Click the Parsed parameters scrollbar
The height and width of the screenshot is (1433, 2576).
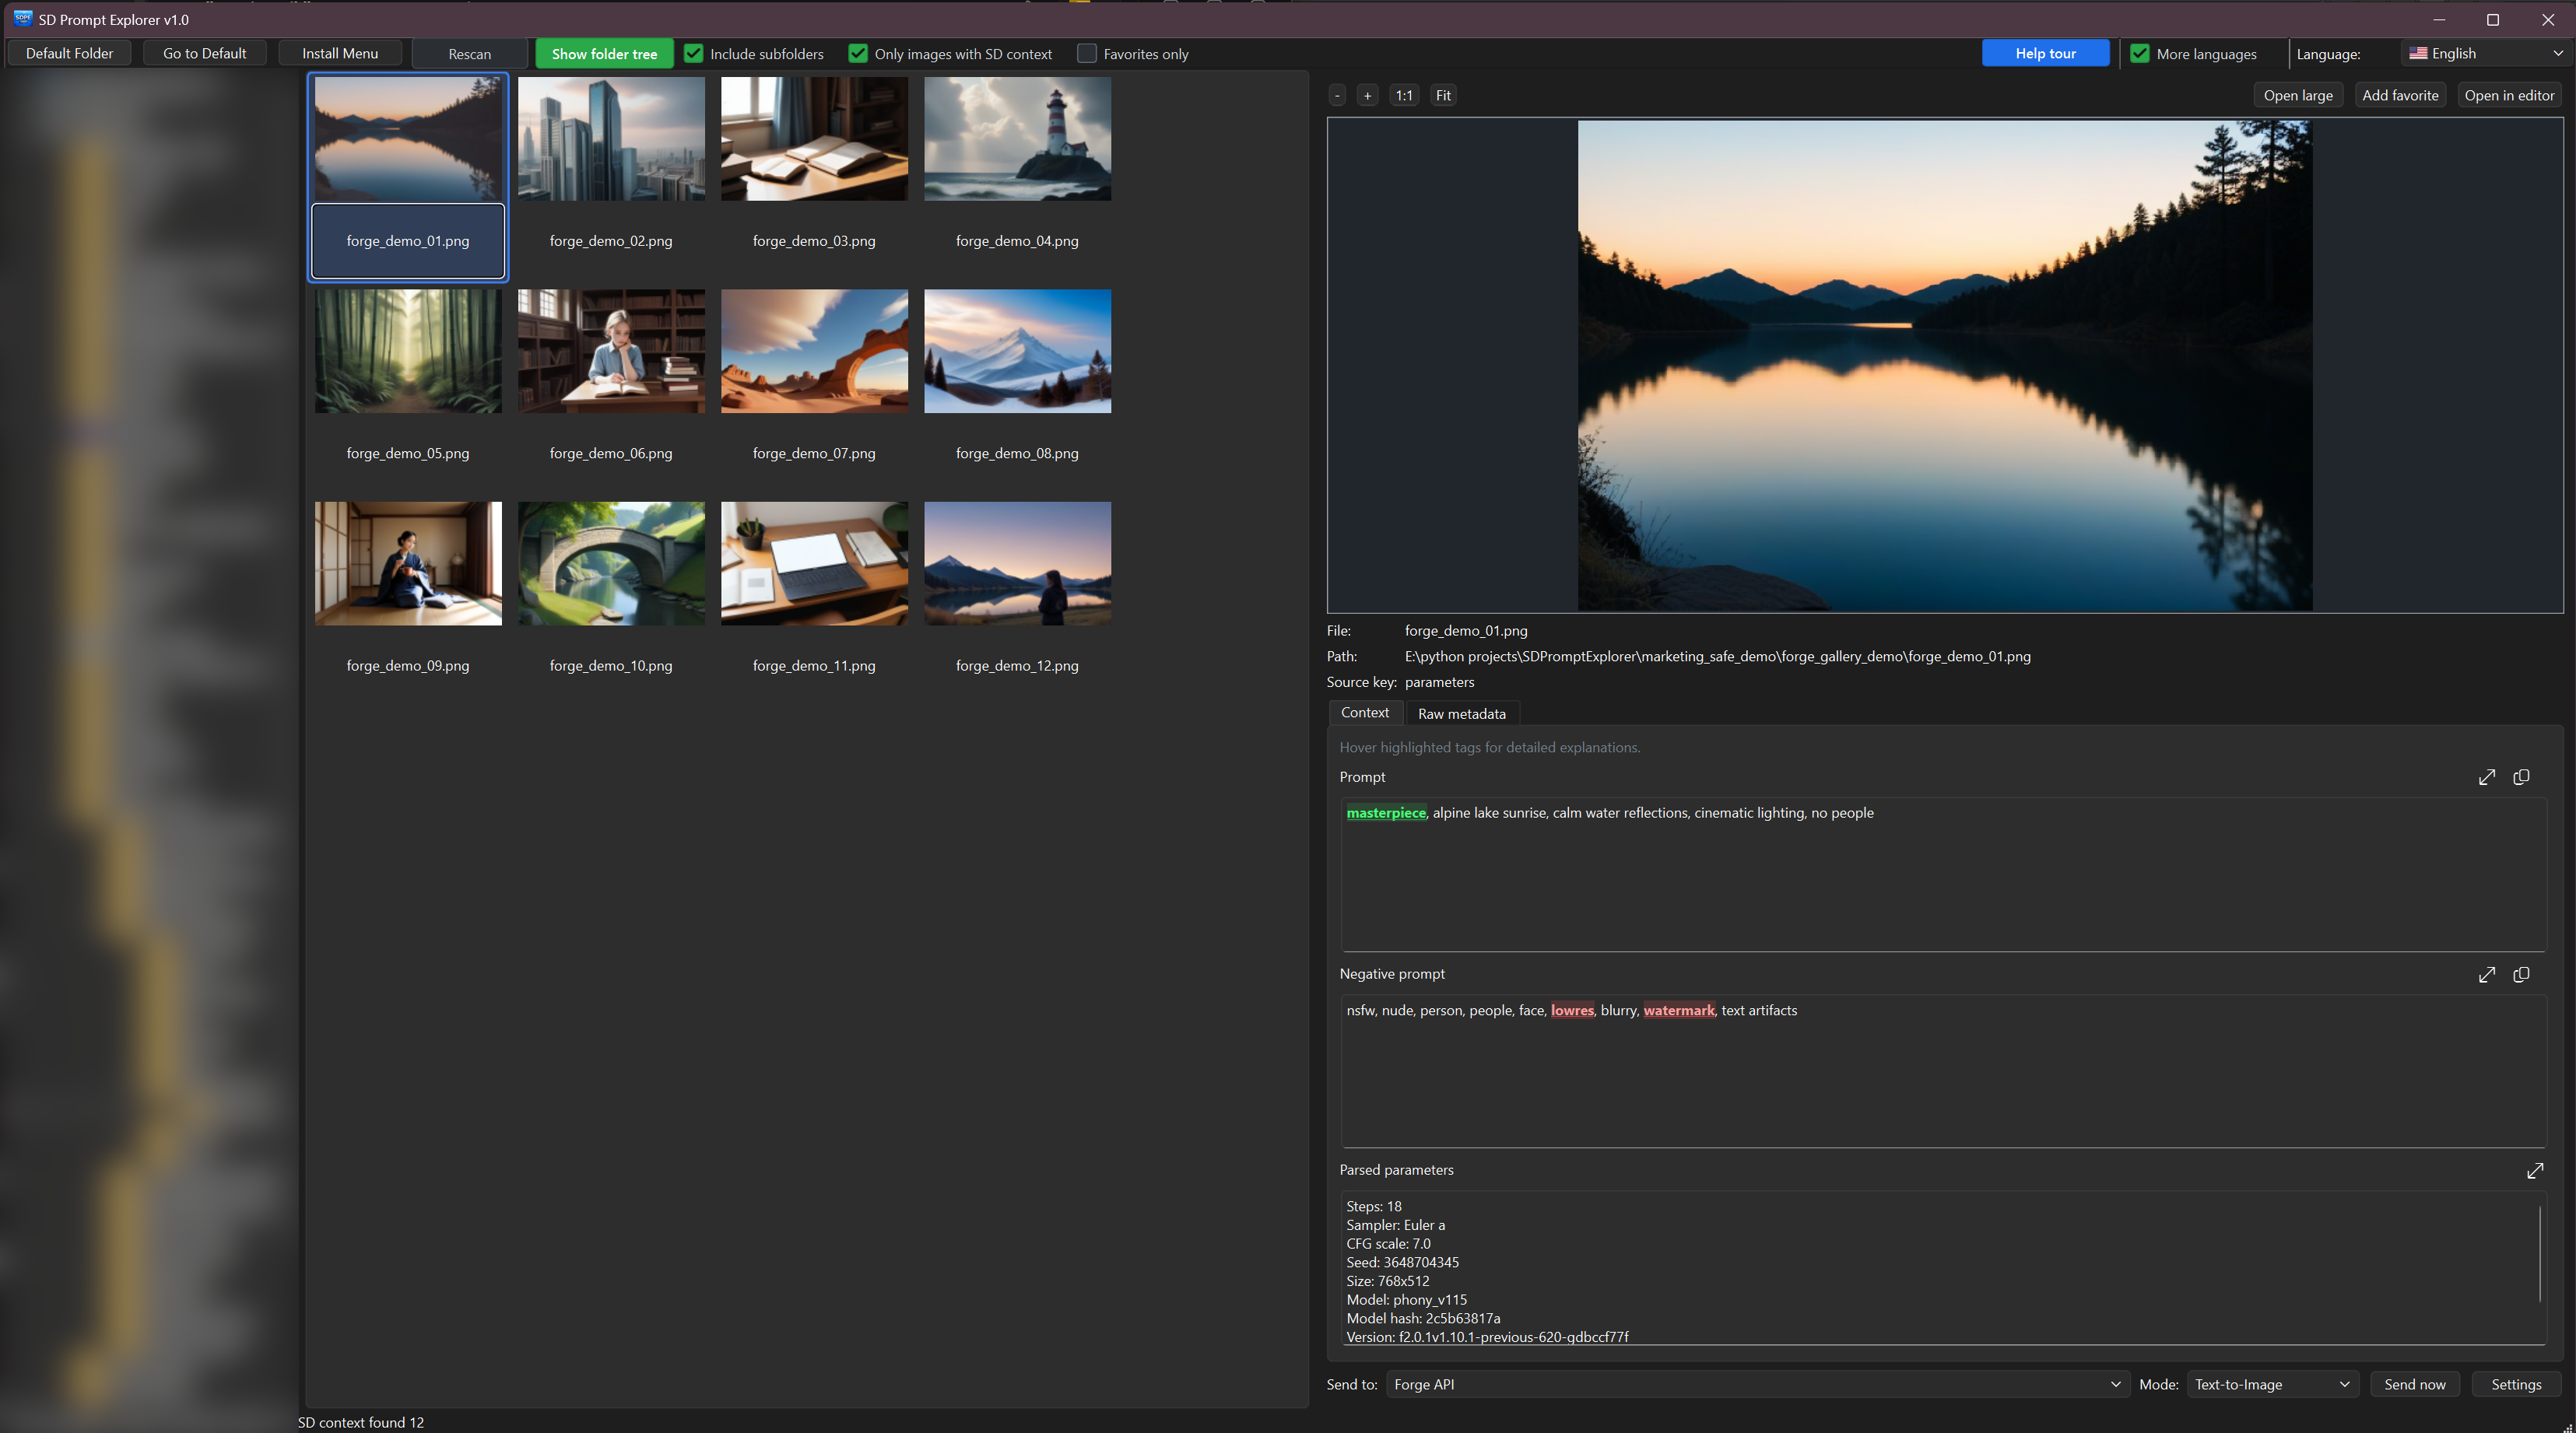point(2540,1254)
